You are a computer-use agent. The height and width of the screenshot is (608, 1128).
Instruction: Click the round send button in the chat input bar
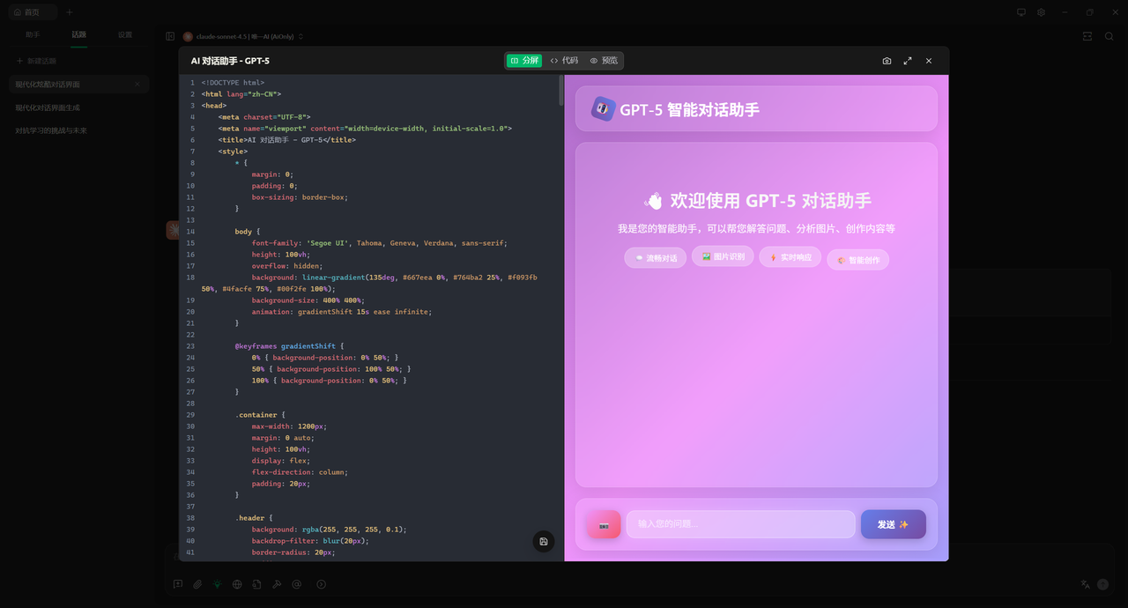[x=1102, y=584]
